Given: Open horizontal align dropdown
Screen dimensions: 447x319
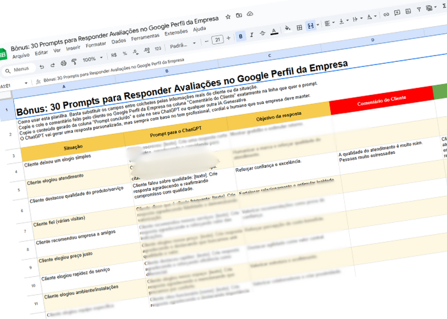Looking at the screenshot, I should click(330, 23).
